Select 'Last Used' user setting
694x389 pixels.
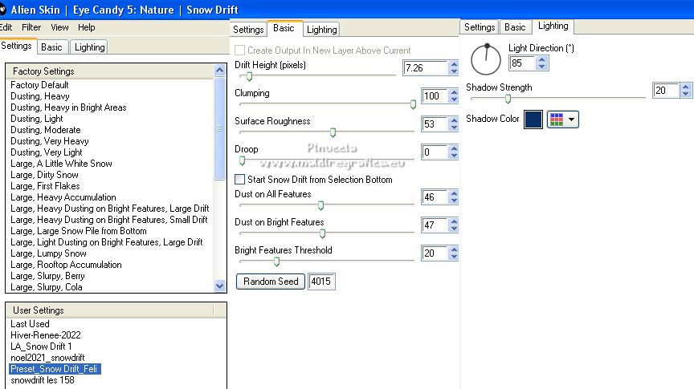[30, 324]
